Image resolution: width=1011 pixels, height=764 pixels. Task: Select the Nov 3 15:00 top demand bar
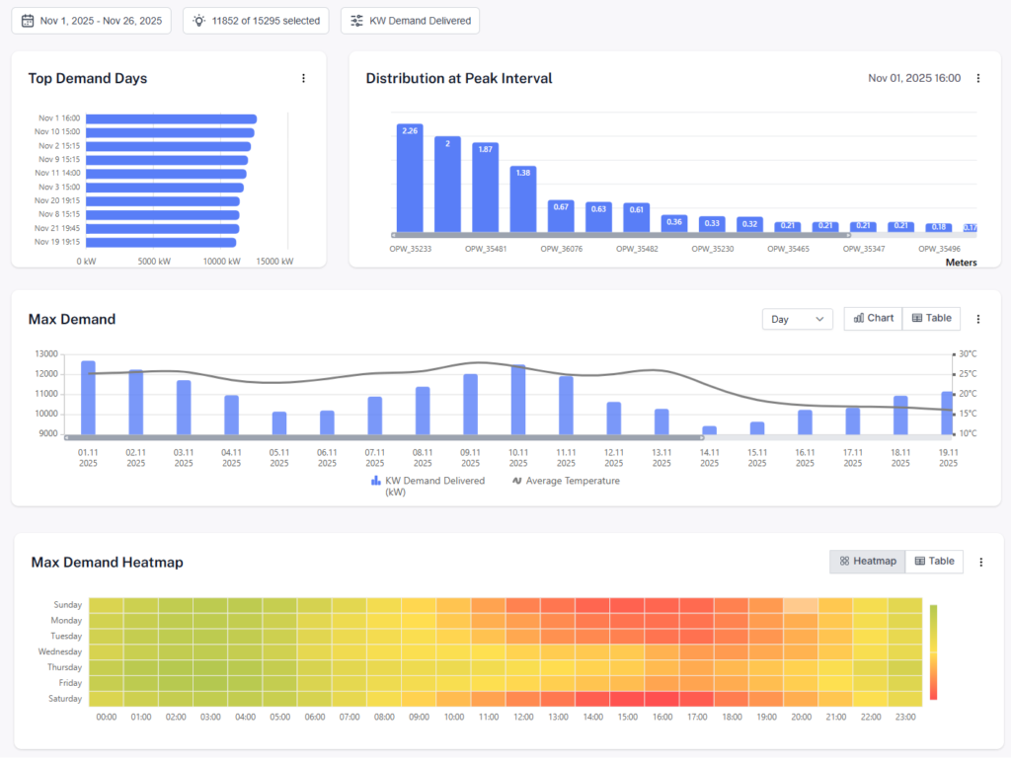tap(165, 188)
